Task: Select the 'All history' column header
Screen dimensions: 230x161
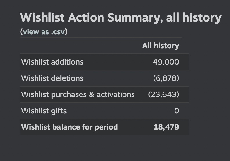Action: (160, 46)
